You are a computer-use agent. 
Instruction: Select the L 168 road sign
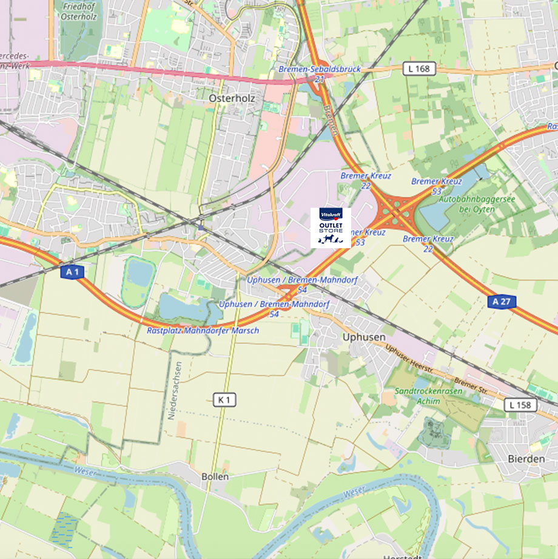(419, 69)
